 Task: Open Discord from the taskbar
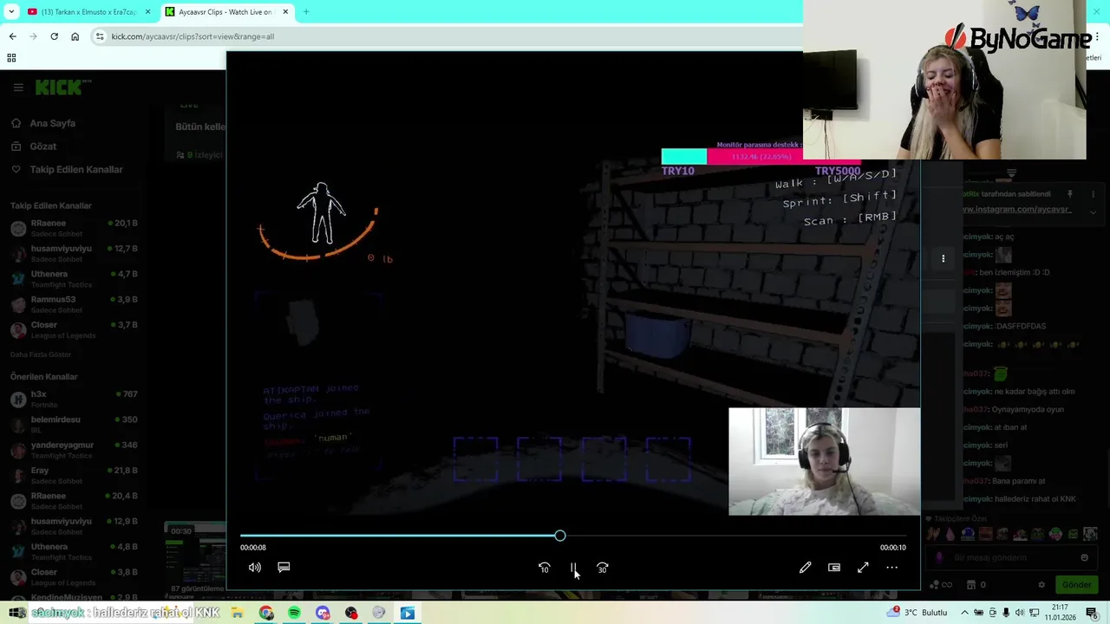pos(323,613)
